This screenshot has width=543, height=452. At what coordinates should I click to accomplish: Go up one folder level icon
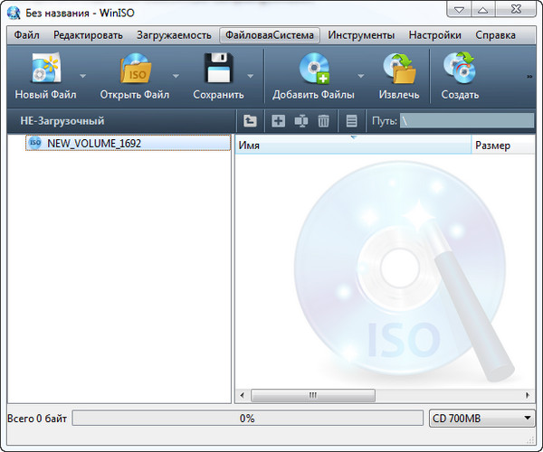click(250, 121)
